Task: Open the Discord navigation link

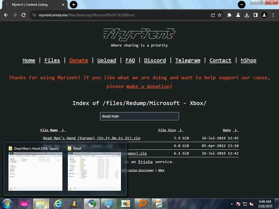Action: (x=155, y=60)
